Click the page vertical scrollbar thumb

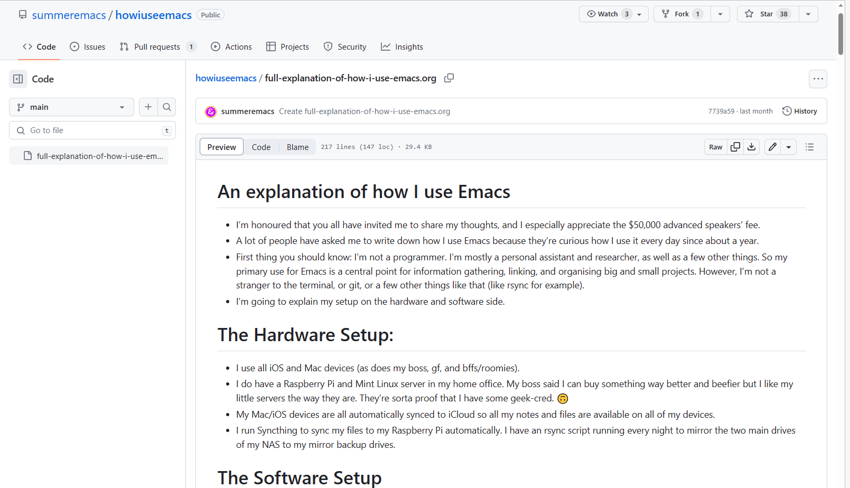point(840,34)
